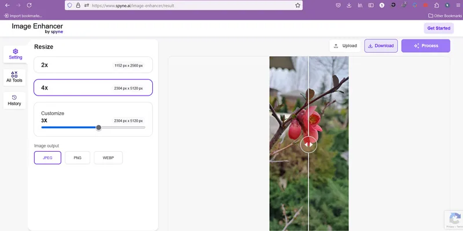Click the cursor arrow extension icon

coord(447,5)
